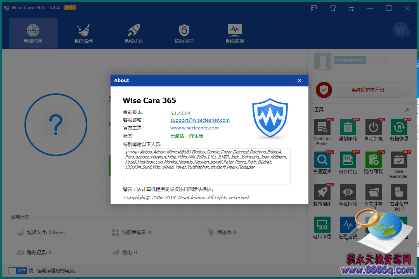The height and width of the screenshot is (279, 419).
Task: Open the 电脑信息 system information tool
Action: pos(322,228)
